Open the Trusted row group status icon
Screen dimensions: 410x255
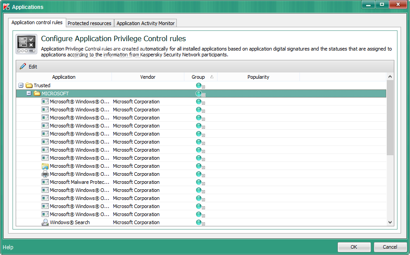click(x=200, y=86)
